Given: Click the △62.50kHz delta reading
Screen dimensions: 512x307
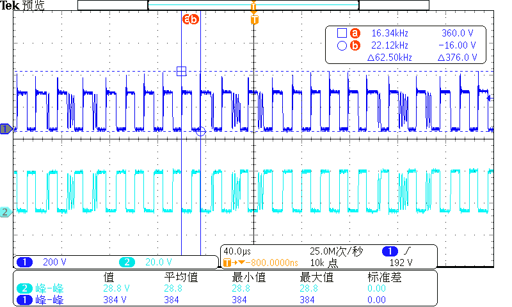Looking at the screenshot, I should click(x=390, y=58).
